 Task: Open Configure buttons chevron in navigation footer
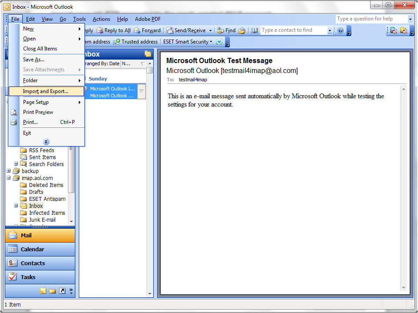point(71,291)
